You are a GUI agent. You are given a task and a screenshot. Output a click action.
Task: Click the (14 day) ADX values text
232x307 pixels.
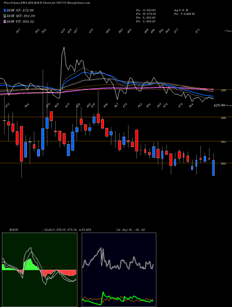tap(130, 230)
